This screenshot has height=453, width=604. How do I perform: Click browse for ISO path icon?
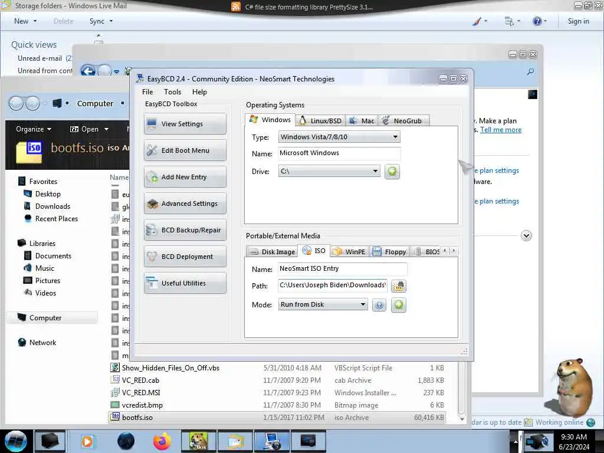(x=399, y=286)
